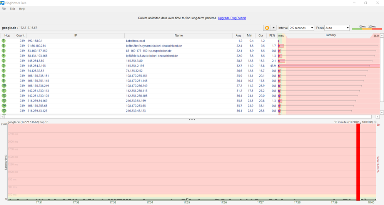This screenshot has width=384, height=205.
Task: Click ip5b42b4fe.dynamic.kabel-deutschland.de name
Action: 154,46
